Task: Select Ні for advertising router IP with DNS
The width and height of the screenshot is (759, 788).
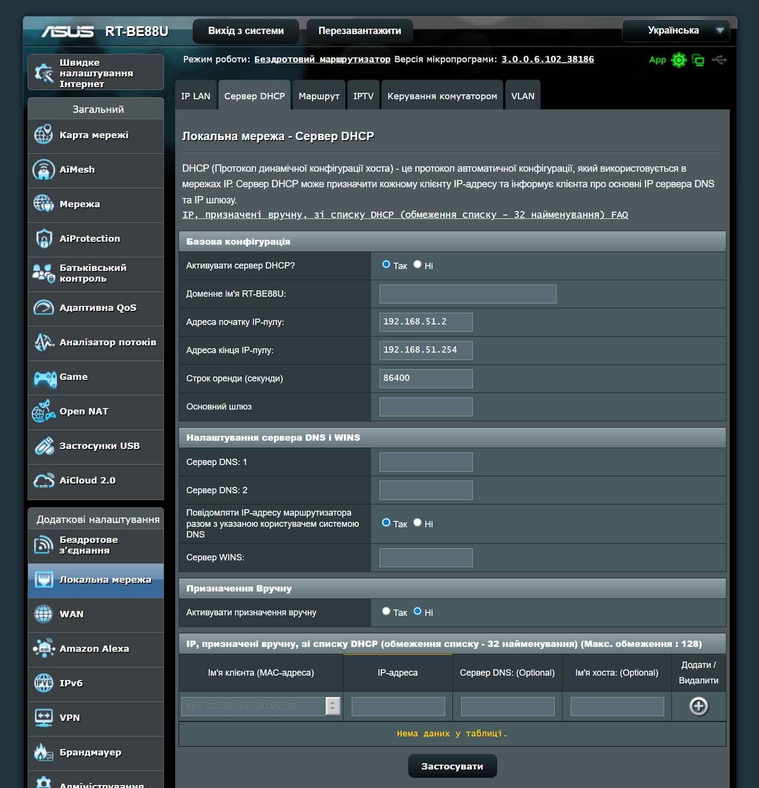Action: [417, 523]
